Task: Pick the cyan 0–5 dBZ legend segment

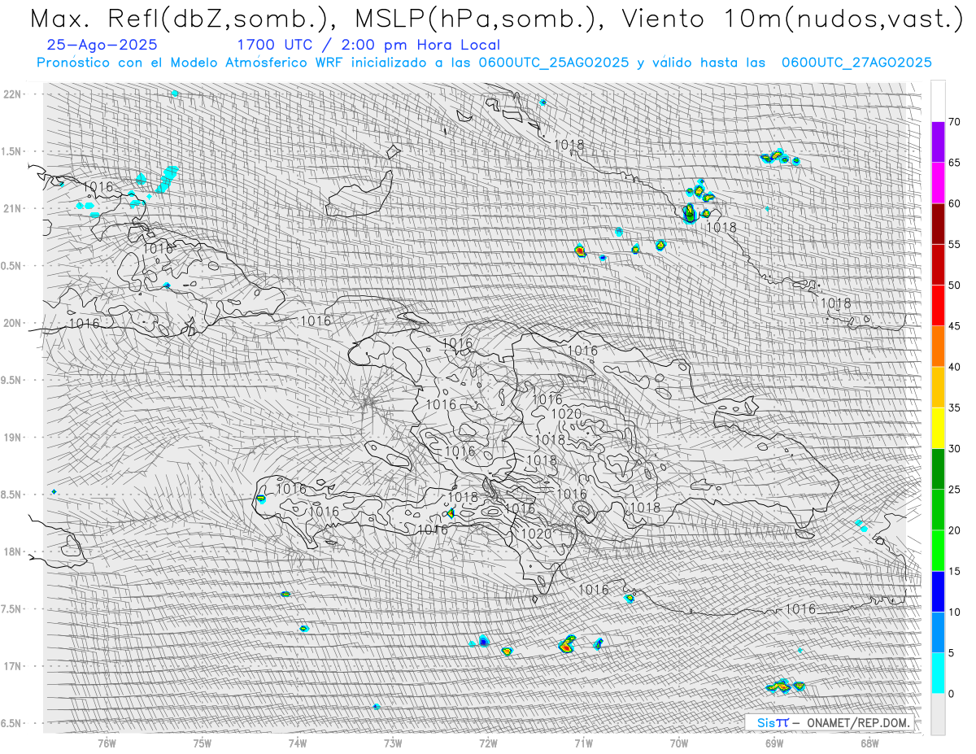Action: (938, 673)
